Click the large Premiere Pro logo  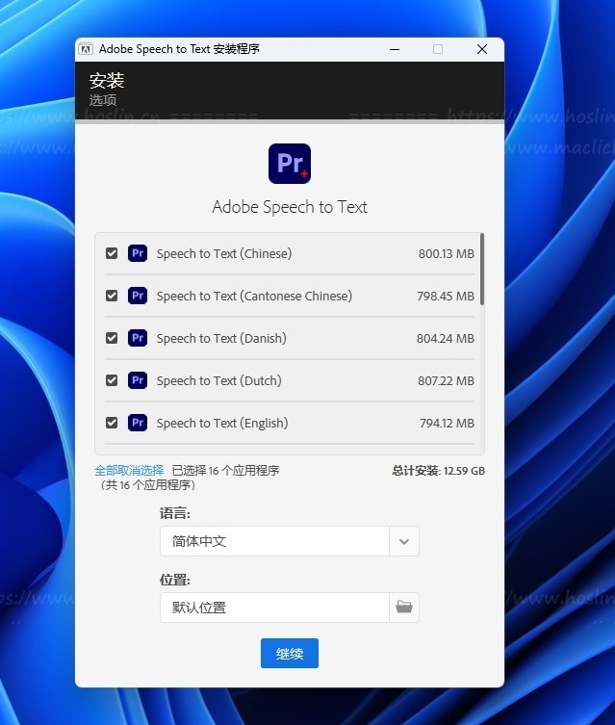point(290,164)
